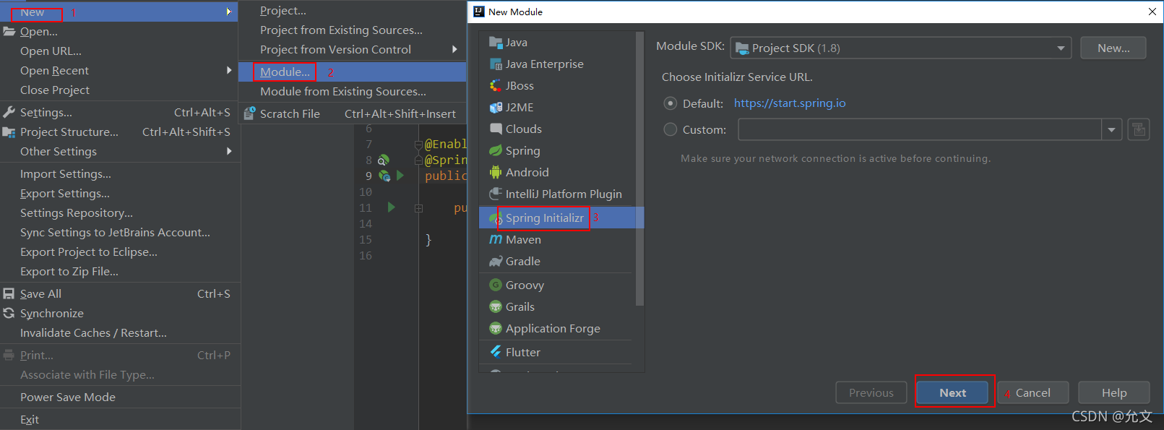Viewport: 1164px width, 430px height.
Task: Toggle code fold marker on line 11
Action: pyautogui.click(x=418, y=208)
